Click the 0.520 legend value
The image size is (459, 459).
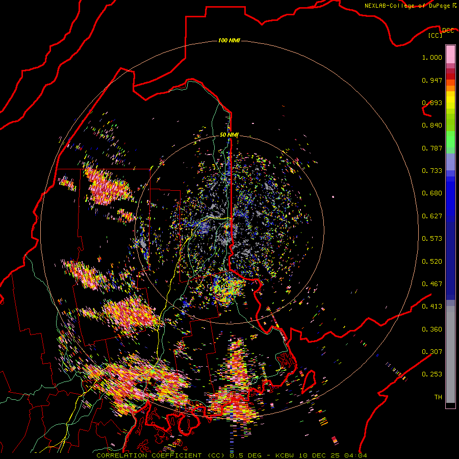pos(432,262)
